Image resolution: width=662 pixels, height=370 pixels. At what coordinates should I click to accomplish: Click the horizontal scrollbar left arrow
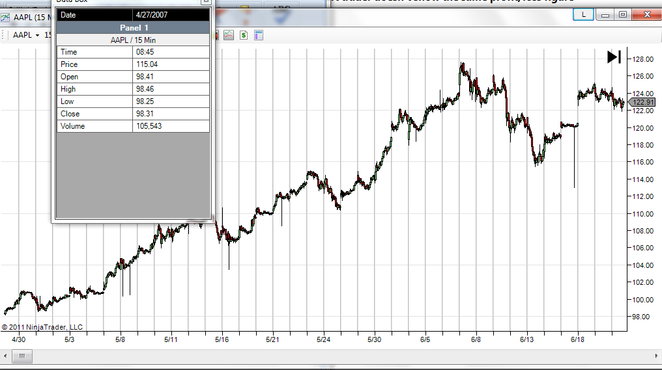tap(5, 356)
